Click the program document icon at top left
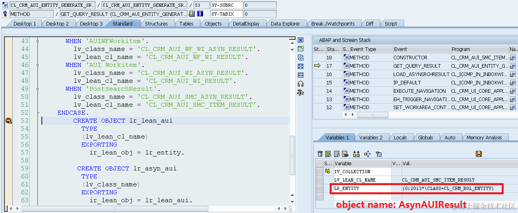518x213 pixels. point(5,5)
